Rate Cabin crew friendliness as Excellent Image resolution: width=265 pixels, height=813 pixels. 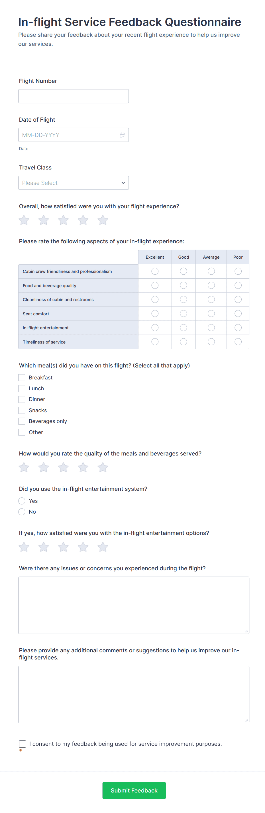point(155,271)
